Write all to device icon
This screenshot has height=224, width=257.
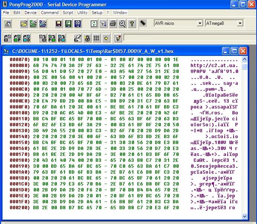click(43, 38)
